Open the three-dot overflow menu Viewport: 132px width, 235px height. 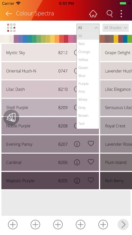[121, 14]
